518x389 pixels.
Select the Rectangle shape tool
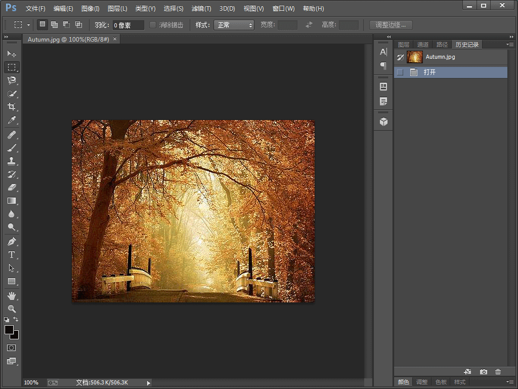12,281
